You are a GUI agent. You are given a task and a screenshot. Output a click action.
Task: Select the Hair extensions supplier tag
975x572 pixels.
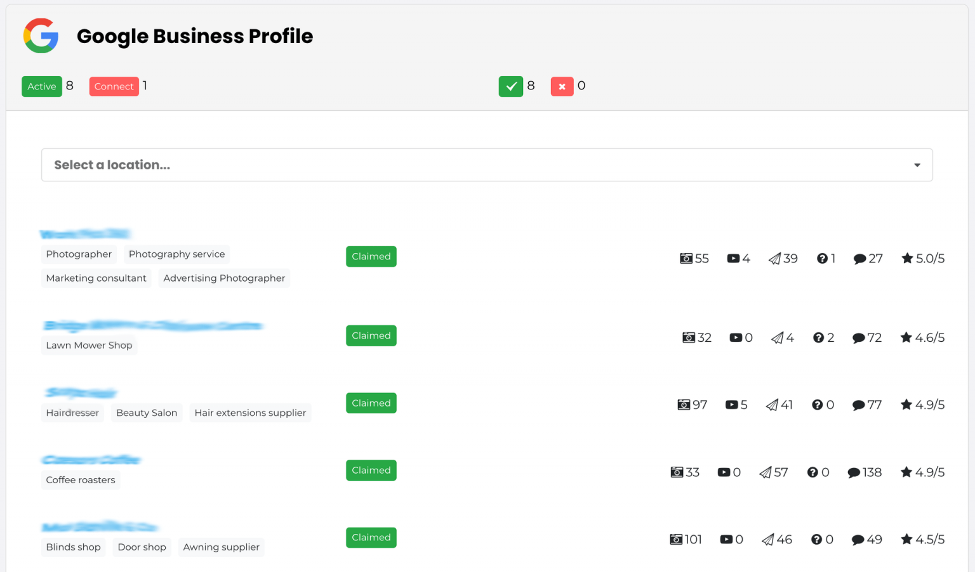[250, 413]
